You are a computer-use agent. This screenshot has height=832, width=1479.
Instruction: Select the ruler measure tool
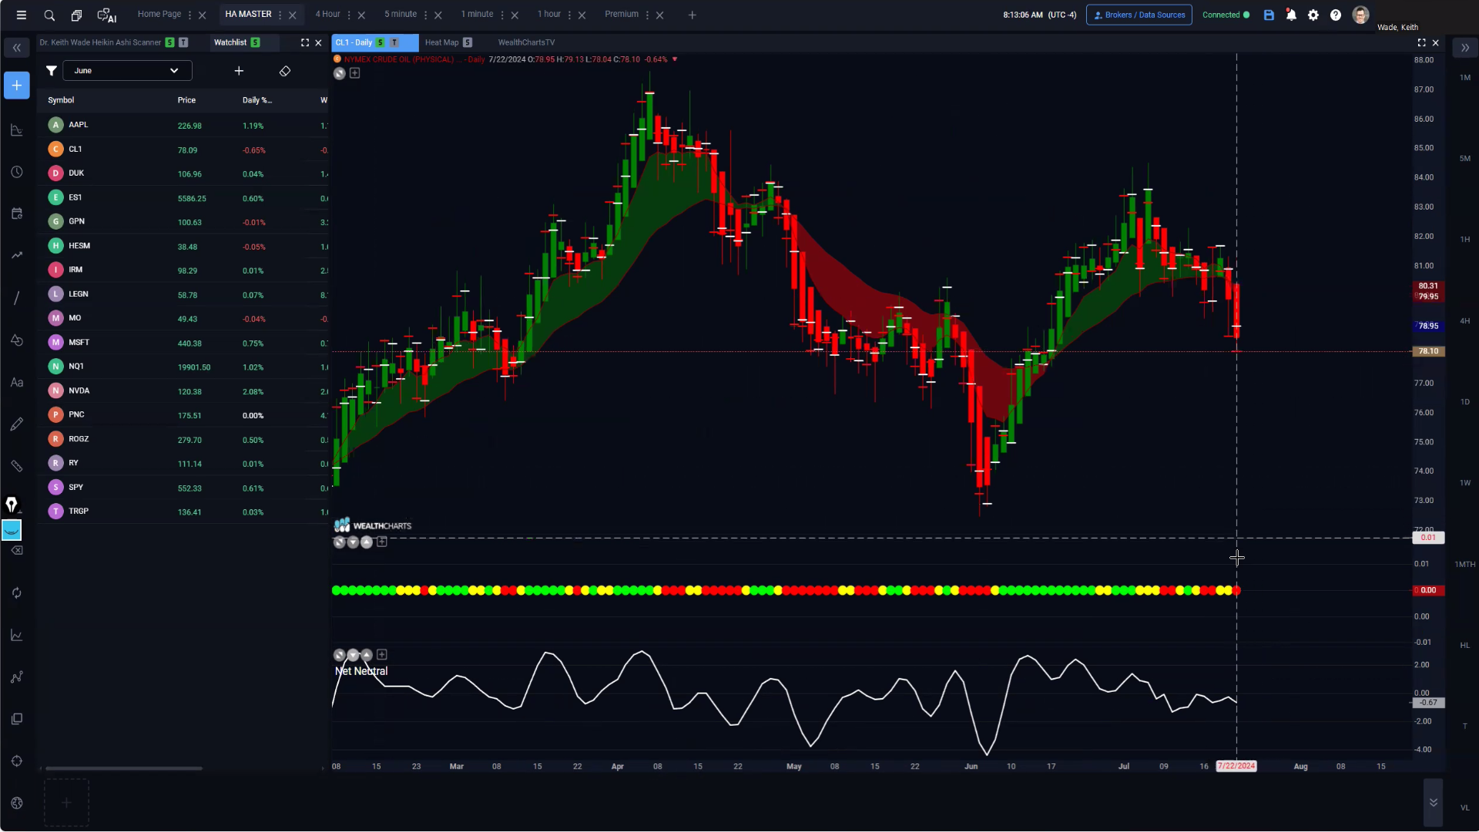[16, 466]
